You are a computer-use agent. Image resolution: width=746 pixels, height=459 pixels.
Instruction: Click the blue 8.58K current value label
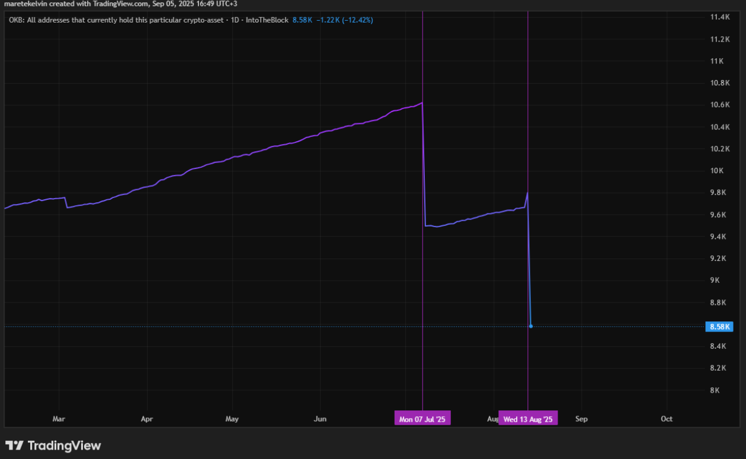click(720, 327)
